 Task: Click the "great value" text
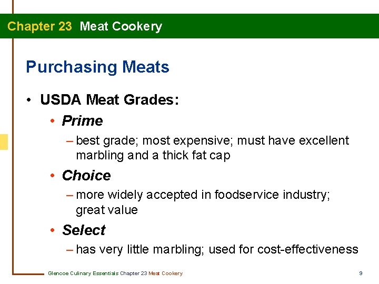click(107, 210)
